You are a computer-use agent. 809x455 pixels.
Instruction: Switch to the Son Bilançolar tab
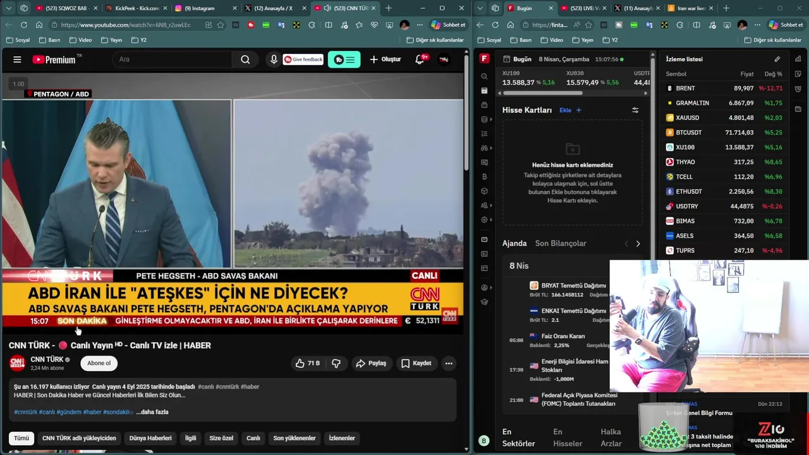pos(561,243)
